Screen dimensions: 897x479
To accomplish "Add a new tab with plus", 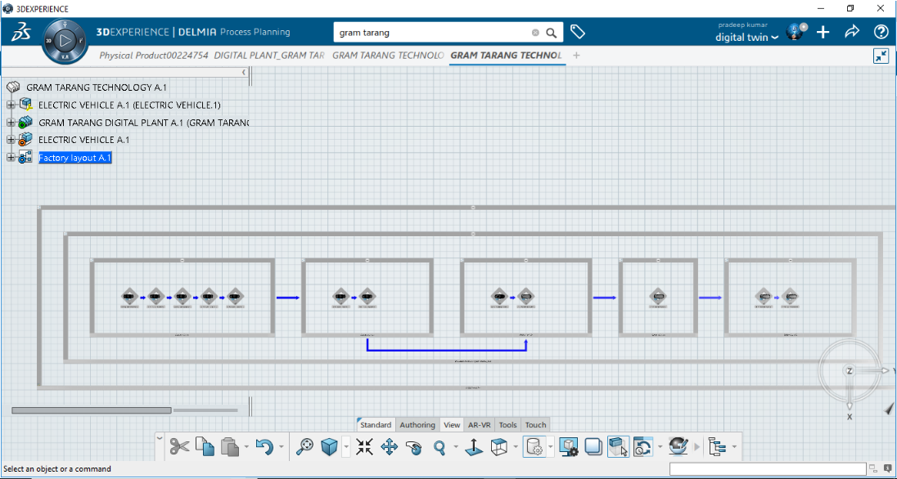I will (577, 56).
